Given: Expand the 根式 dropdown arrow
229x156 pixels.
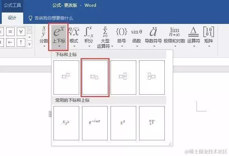Looking at the screenshot, I should click(x=74, y=46).
